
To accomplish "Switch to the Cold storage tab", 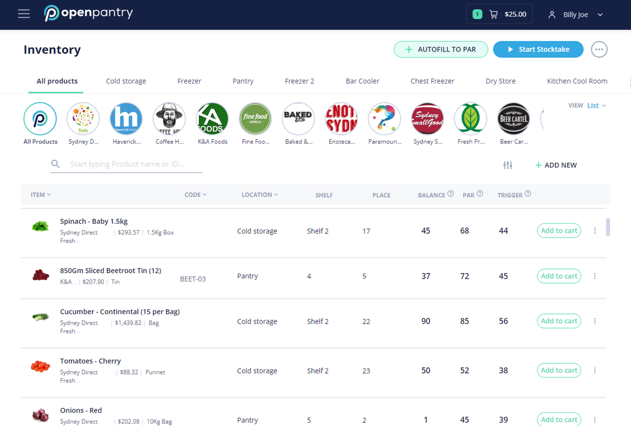I will (126, 81).
